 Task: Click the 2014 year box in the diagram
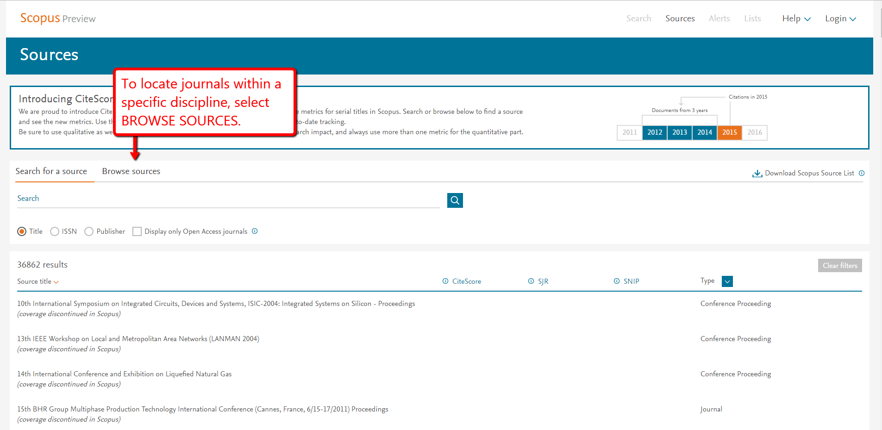pyautogui.click(x=705, y=132)
